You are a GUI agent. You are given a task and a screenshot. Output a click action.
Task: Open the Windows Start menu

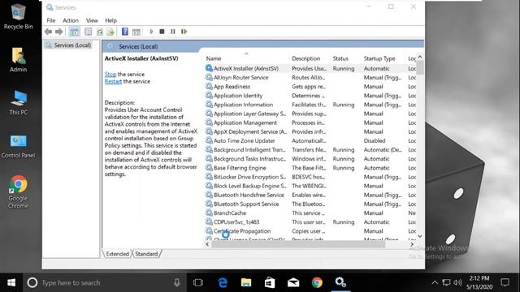tap(11, 282)
